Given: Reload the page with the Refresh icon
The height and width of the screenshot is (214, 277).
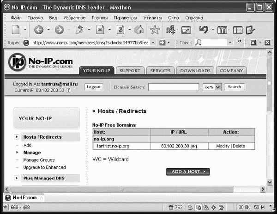Looking at the screenshot, I should 120,30.
